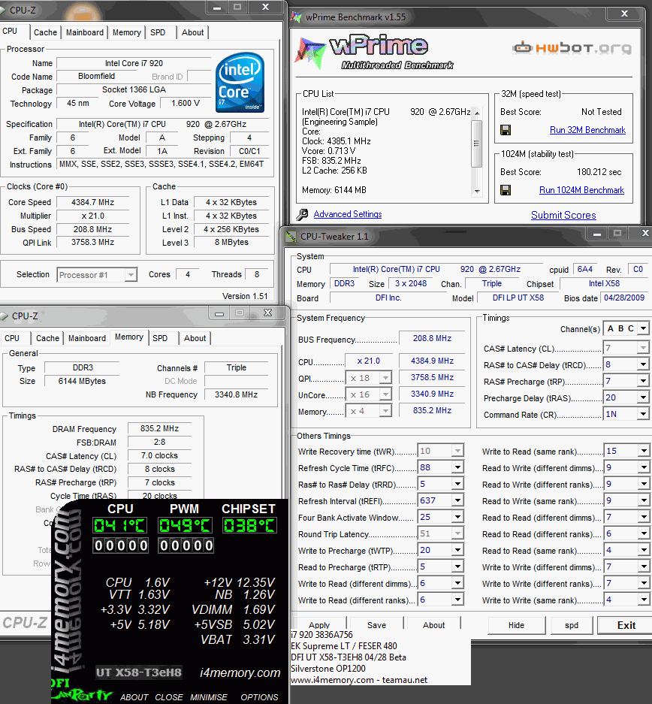The image size is (652, 704).
Task: Run the 1024M Benchmark
Action: tap(581, 190)
